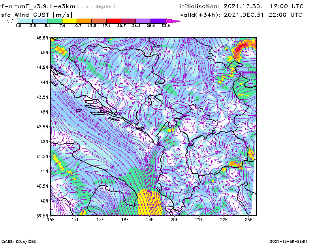Click the red gust maximum in the map's northeast corner

[241, 48]
